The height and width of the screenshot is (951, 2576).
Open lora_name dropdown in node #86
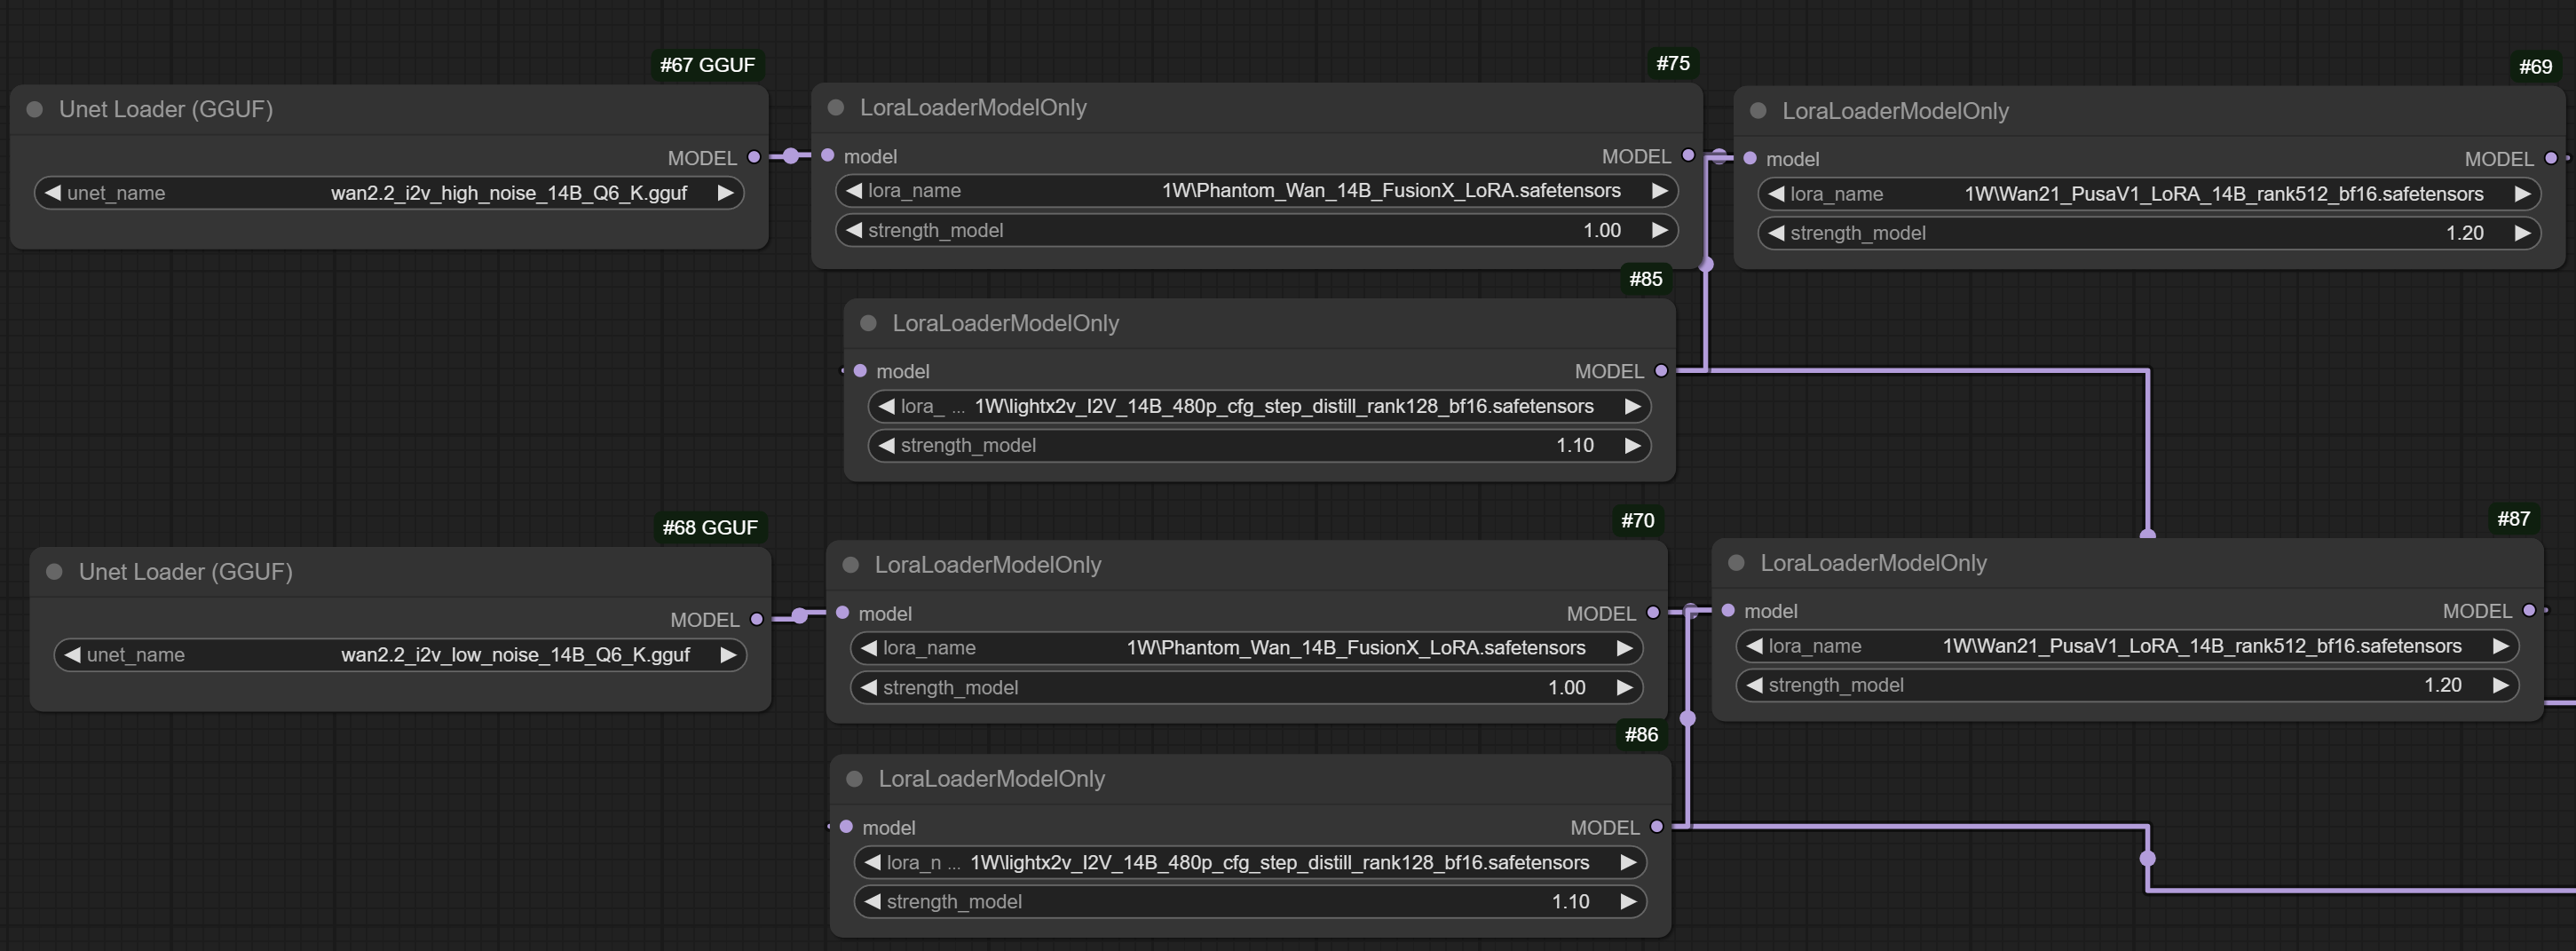pyautogui.click(x=1250, y=862)
